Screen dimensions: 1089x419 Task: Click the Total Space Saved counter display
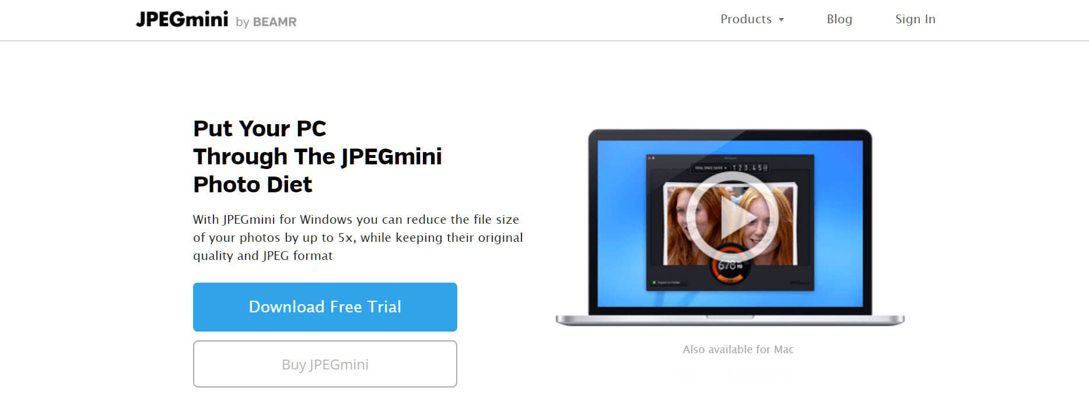tap(731, 168)
